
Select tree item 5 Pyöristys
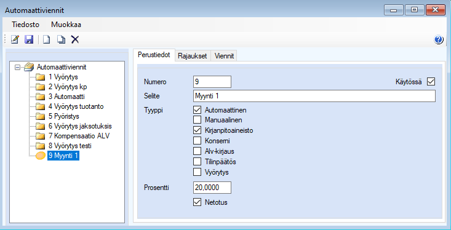coord(63,116)
